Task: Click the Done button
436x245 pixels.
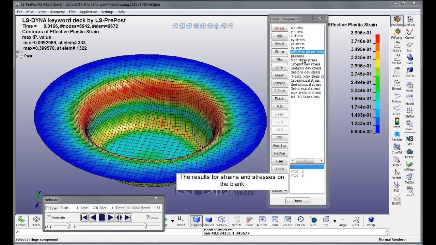Action: click(x=298, y=201)
